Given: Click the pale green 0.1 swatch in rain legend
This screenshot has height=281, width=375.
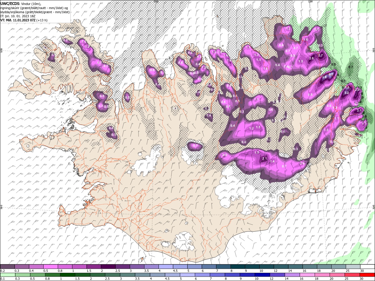Looking at the screenshot, I should click(x=8, y=275).
